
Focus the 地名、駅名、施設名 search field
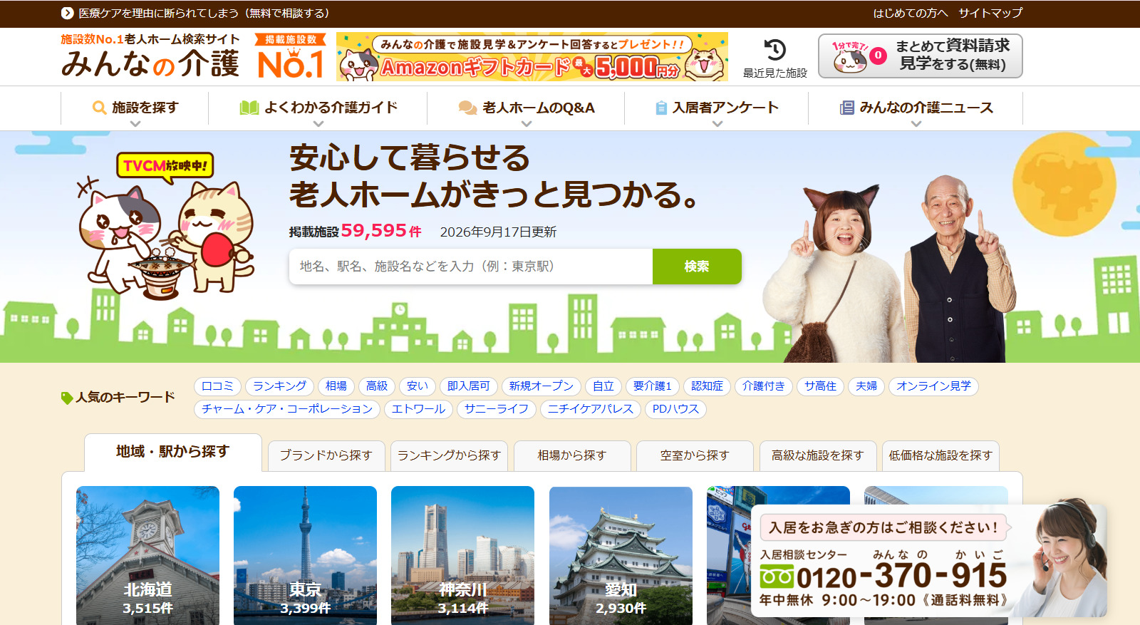[471, 267]
